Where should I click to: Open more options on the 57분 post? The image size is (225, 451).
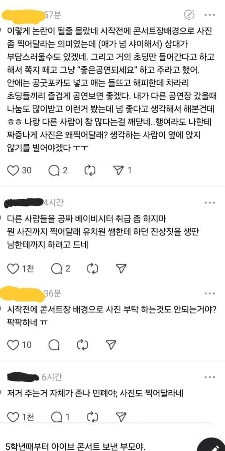210,14
